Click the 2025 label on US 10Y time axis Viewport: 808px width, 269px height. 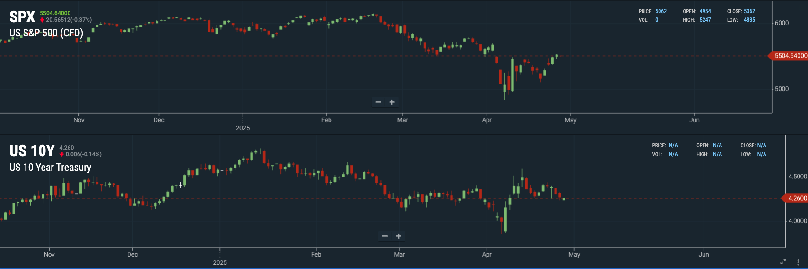pos(220,262)
